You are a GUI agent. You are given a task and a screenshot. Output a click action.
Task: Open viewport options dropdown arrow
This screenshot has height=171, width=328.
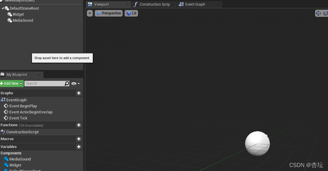(90, 13)
